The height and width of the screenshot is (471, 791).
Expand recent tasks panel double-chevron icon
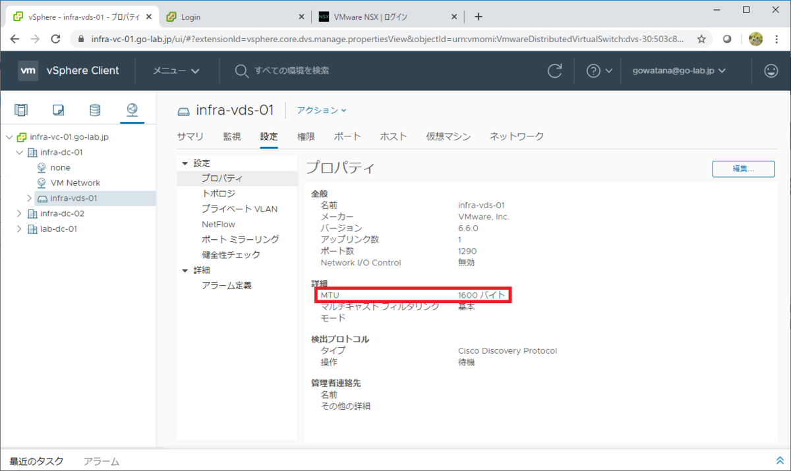coord(780,461)
